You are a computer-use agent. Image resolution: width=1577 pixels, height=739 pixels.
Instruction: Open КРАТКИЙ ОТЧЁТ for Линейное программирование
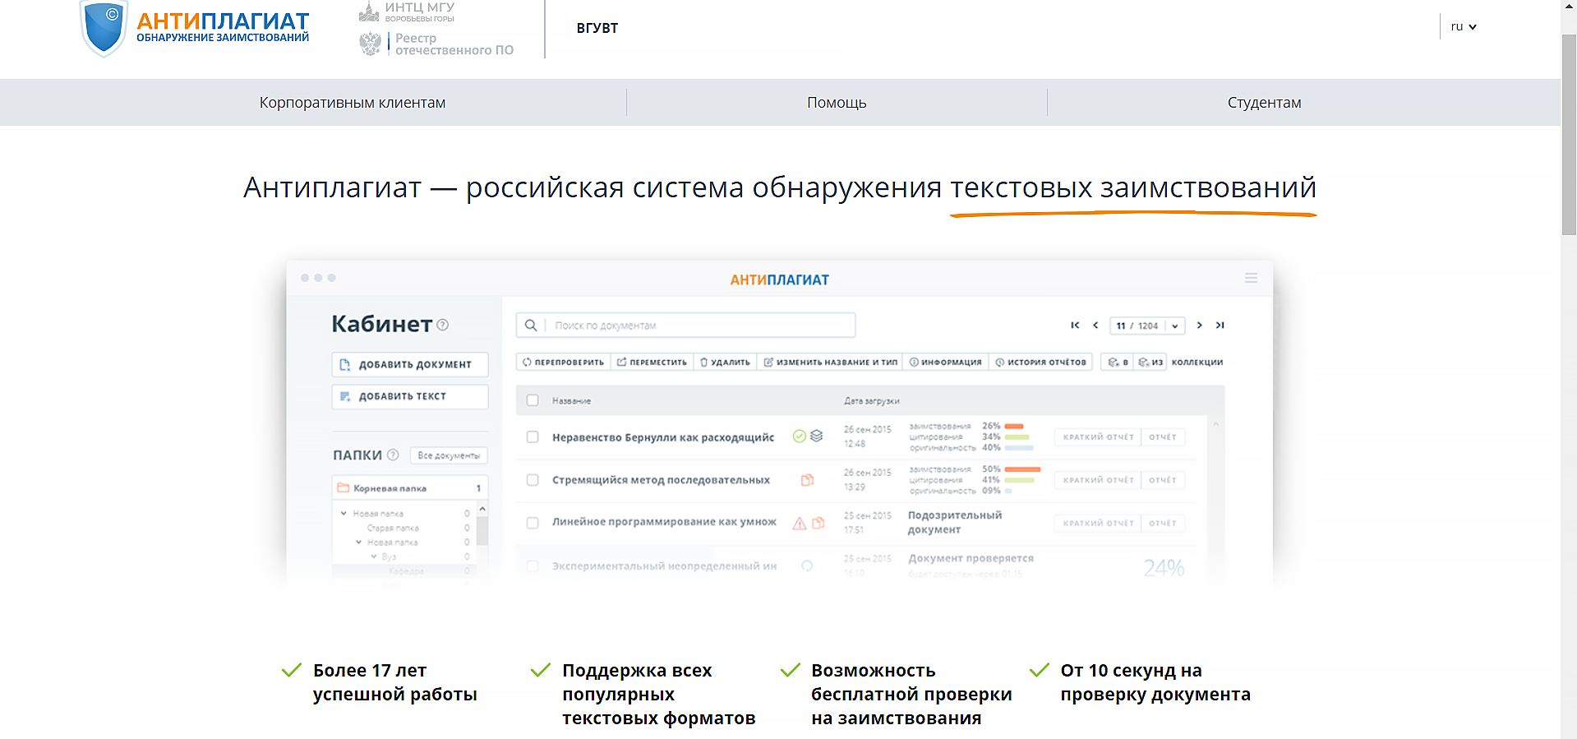[1098, 523]
